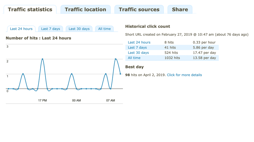This screenshot has height=142, width=254.
Task: View the All time chart tab
Action: 104,29
